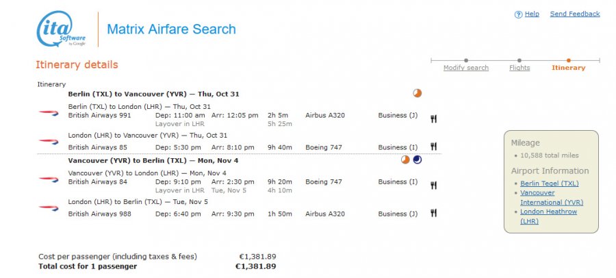Viewport: 616px width, 278px height.
Task: Click British Airways logo beside flight 84
Action: (49, 178)
